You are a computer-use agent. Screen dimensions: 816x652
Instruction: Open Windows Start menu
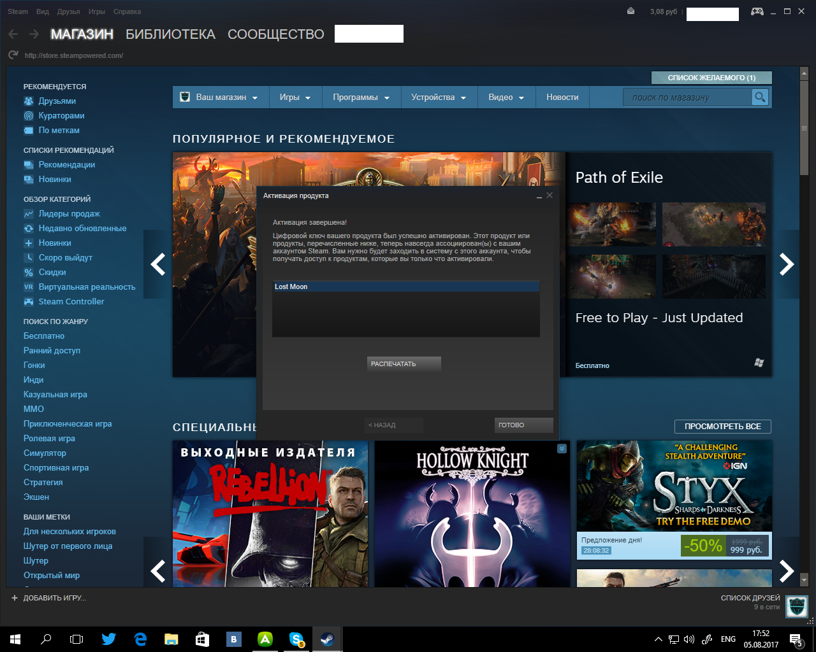[15, 639]
